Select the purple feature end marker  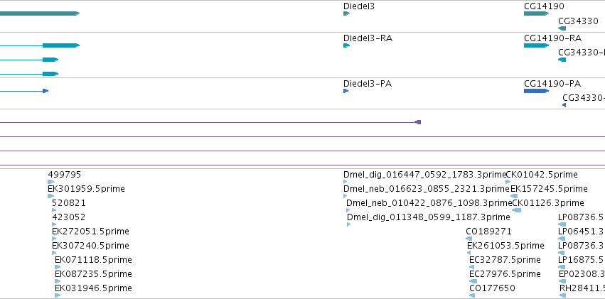click(417, 122)
